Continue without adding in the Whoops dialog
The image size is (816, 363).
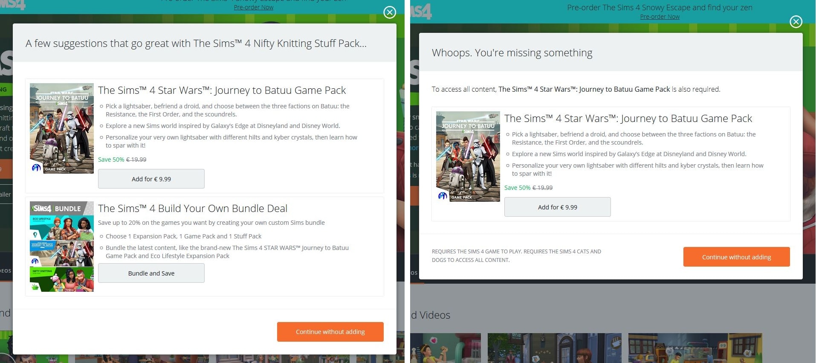736,257
